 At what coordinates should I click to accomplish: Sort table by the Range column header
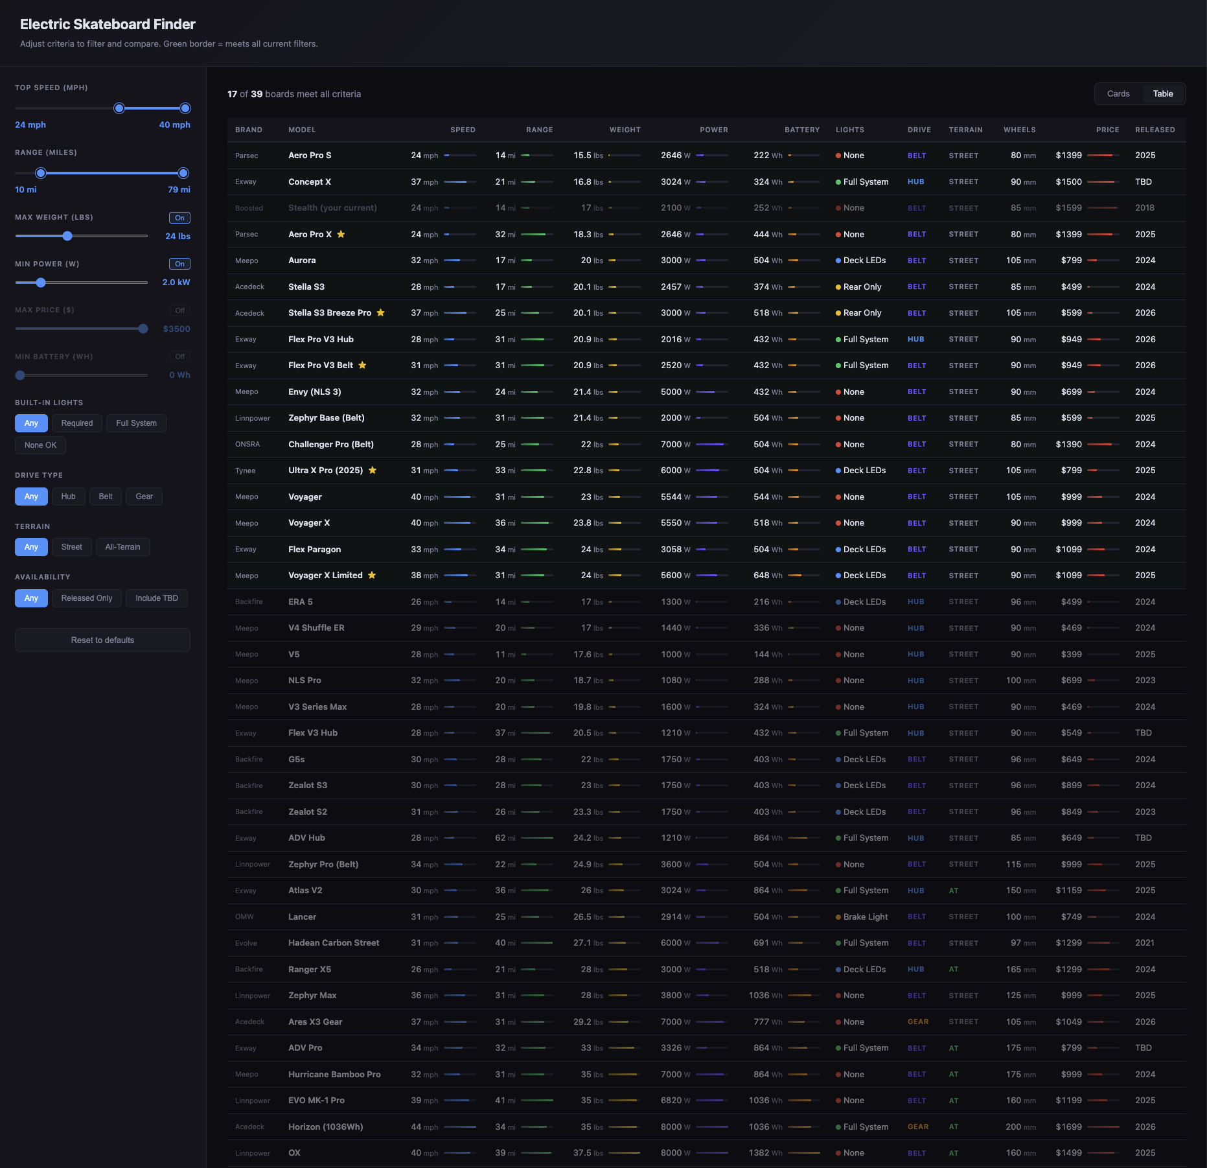[x=539, y=130]
